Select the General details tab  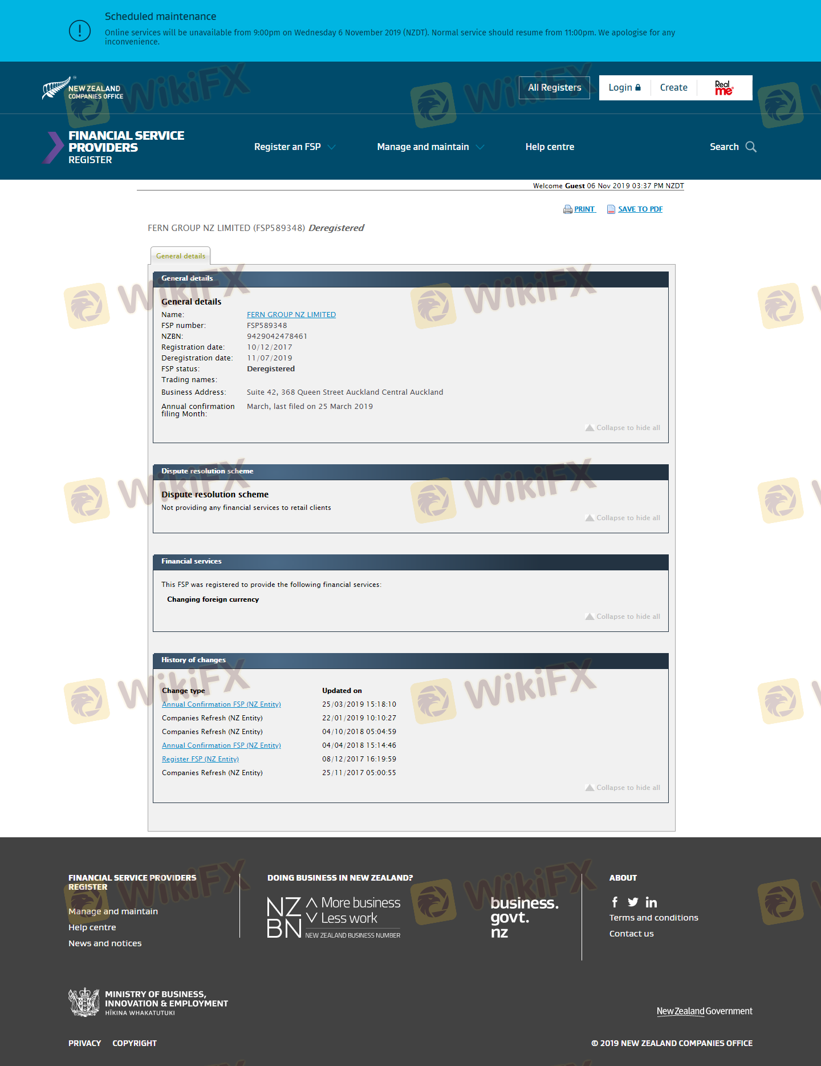tap(181, 256)
